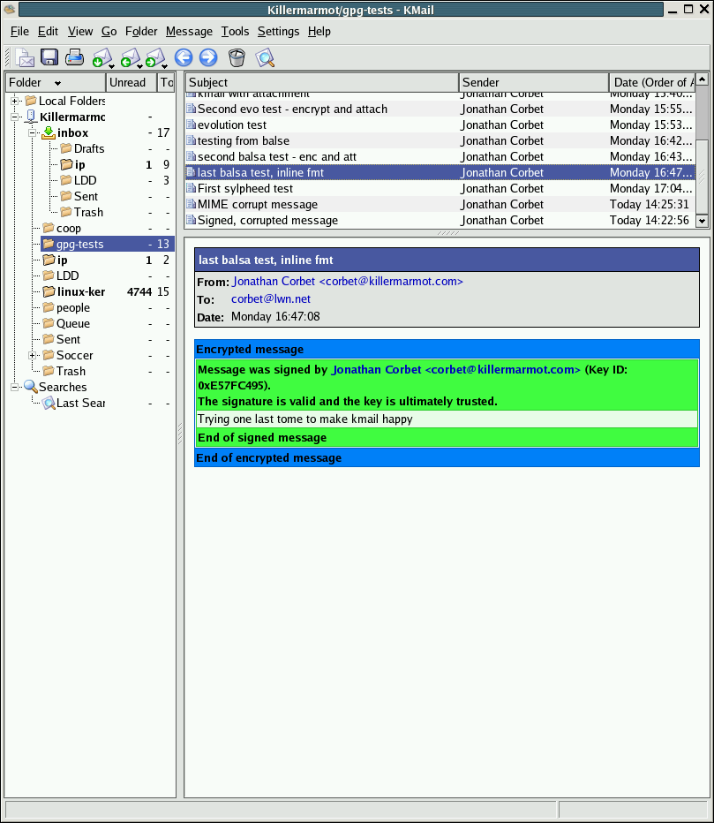Move message to trash using bin icon

[237, 57]
